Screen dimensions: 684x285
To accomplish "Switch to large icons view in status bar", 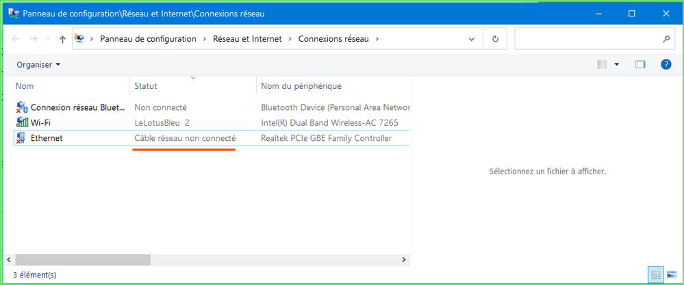I will (x=671, y=274).
